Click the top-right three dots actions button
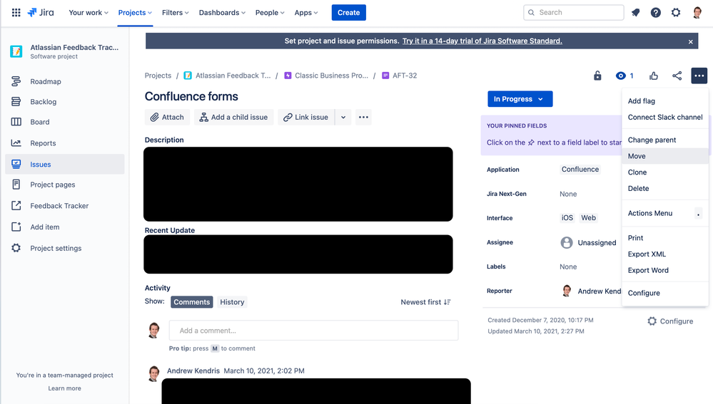 [x=699, y=76]
